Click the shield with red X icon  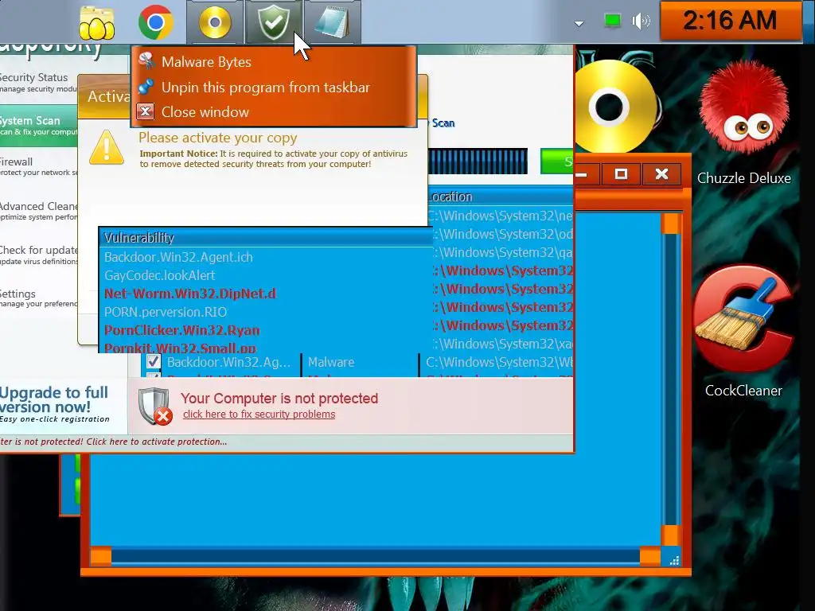154,406
